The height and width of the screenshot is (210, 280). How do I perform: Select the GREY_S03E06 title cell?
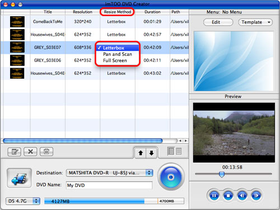(48, 60)
